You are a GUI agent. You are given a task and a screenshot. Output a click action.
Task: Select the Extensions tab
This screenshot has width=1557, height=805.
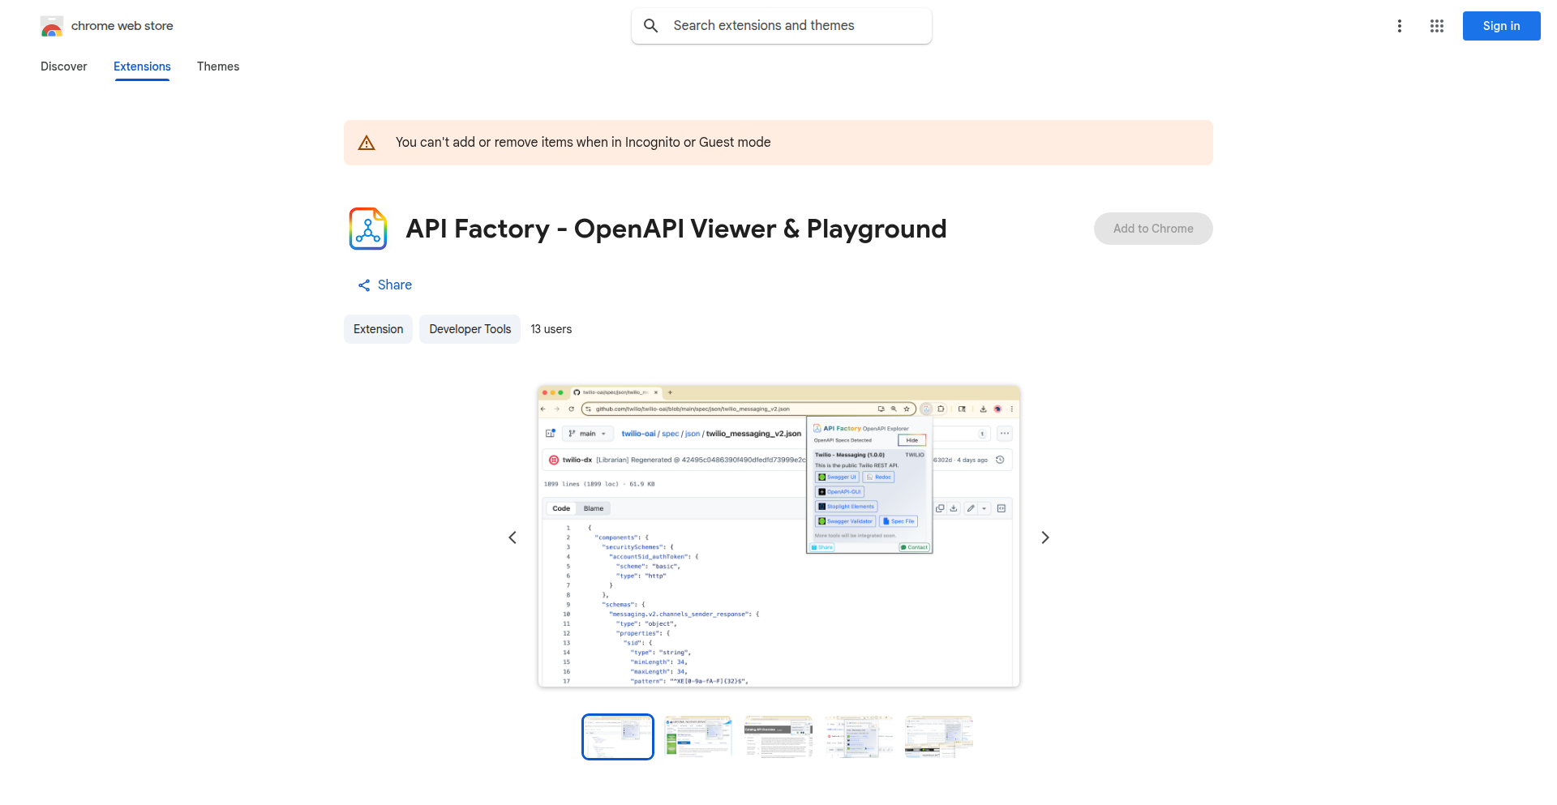142,66
